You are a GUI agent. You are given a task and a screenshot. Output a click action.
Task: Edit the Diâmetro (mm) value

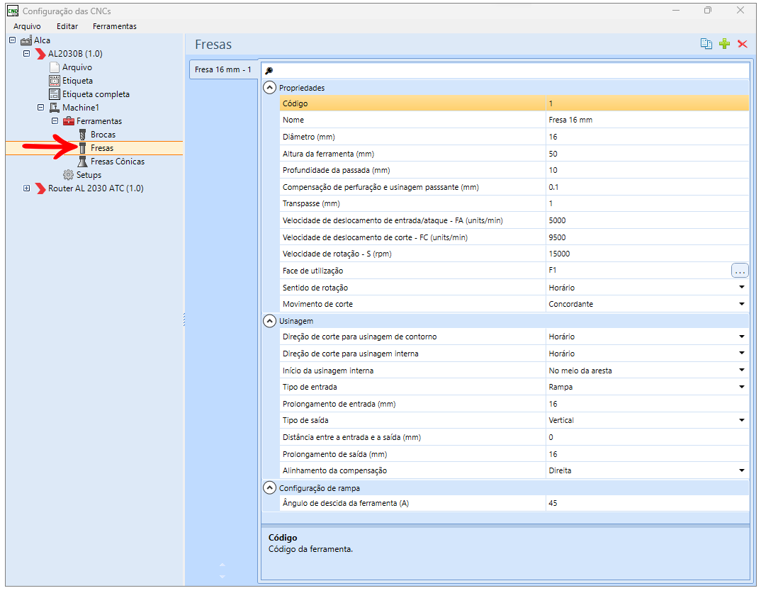click(x=647, y=137)
